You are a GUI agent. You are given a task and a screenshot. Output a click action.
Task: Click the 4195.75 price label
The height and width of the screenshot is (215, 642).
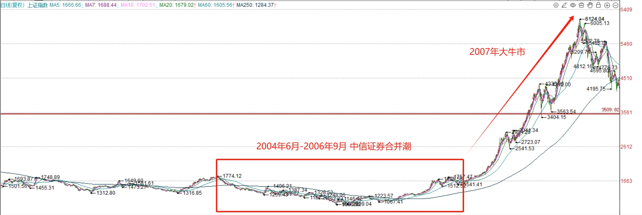pos(596,89)
